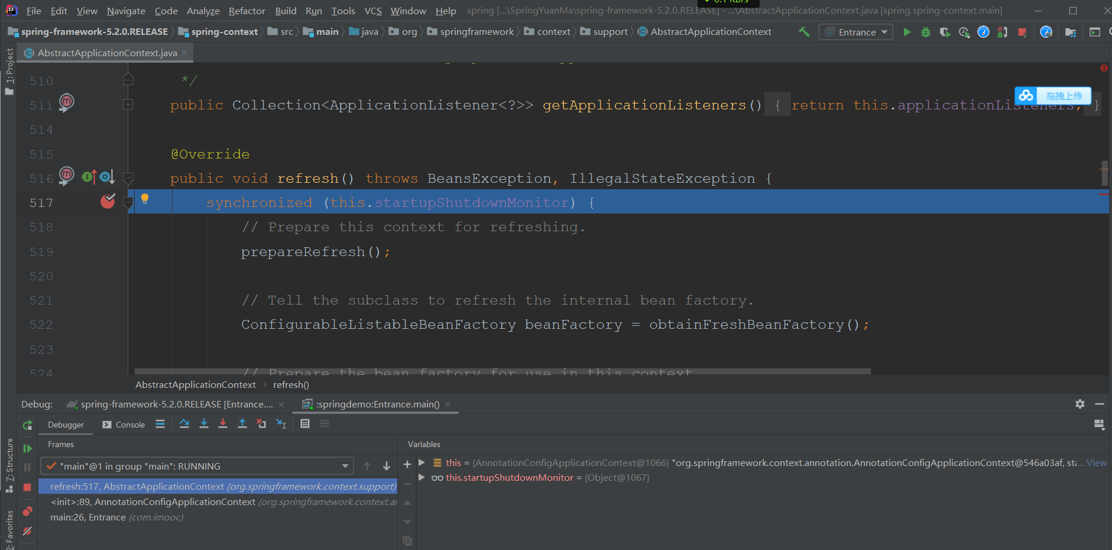
Task: Rerun the Entrance debug session
Action: [27, 425]
